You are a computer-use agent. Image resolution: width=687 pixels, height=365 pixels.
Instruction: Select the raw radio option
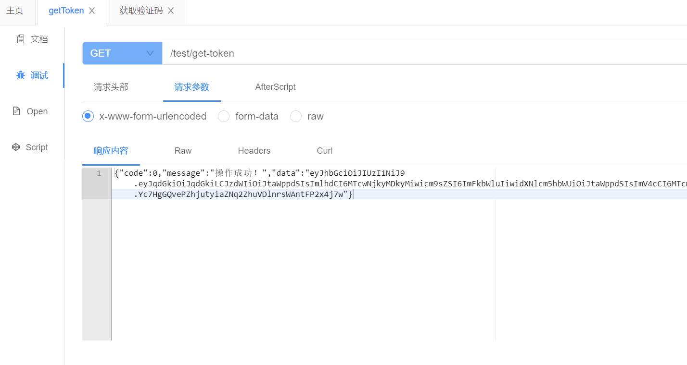point(296,116)
